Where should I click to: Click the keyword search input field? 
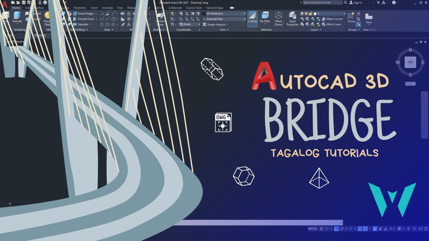point(322,2)
